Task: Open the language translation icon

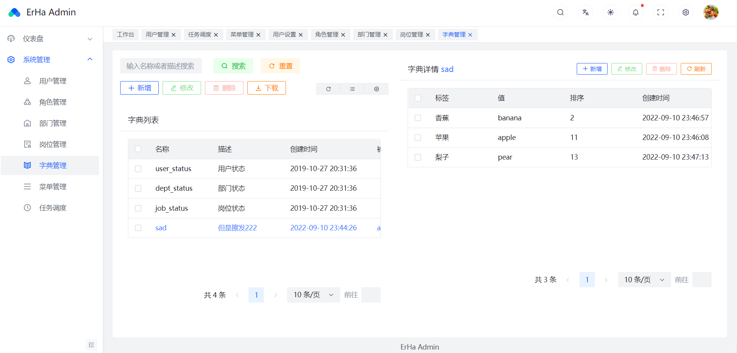Action: tap(586, 12)
